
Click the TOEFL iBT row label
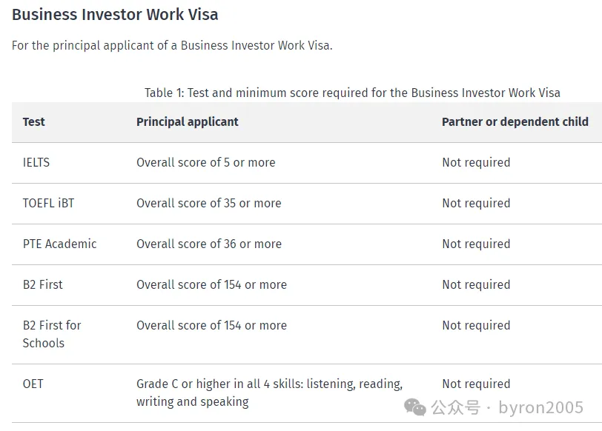tap(48, 203)
